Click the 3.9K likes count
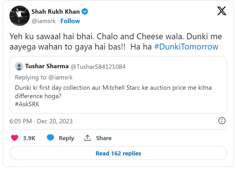 point(29,138)
